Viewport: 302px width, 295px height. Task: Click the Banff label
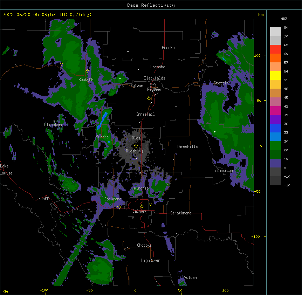(x=43, y=199)
